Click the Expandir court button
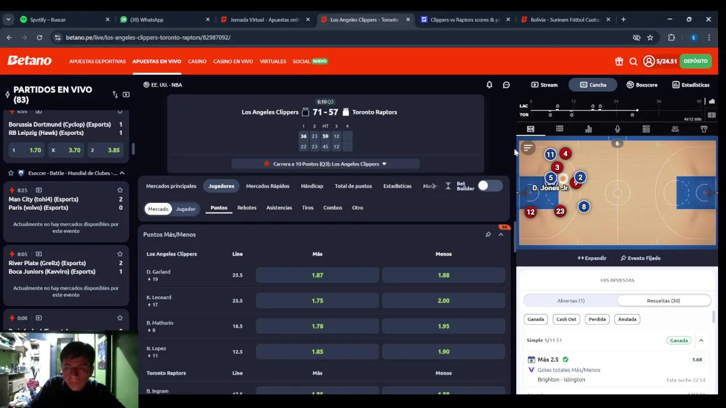726x408 pixels. coord(592,258)
